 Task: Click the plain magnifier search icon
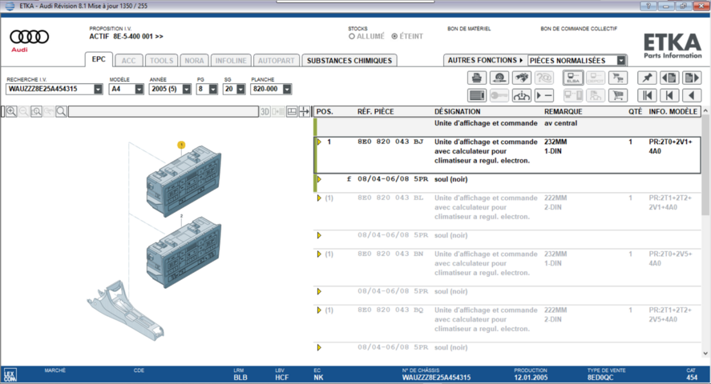pyautogui.click(x=61, y=111)
